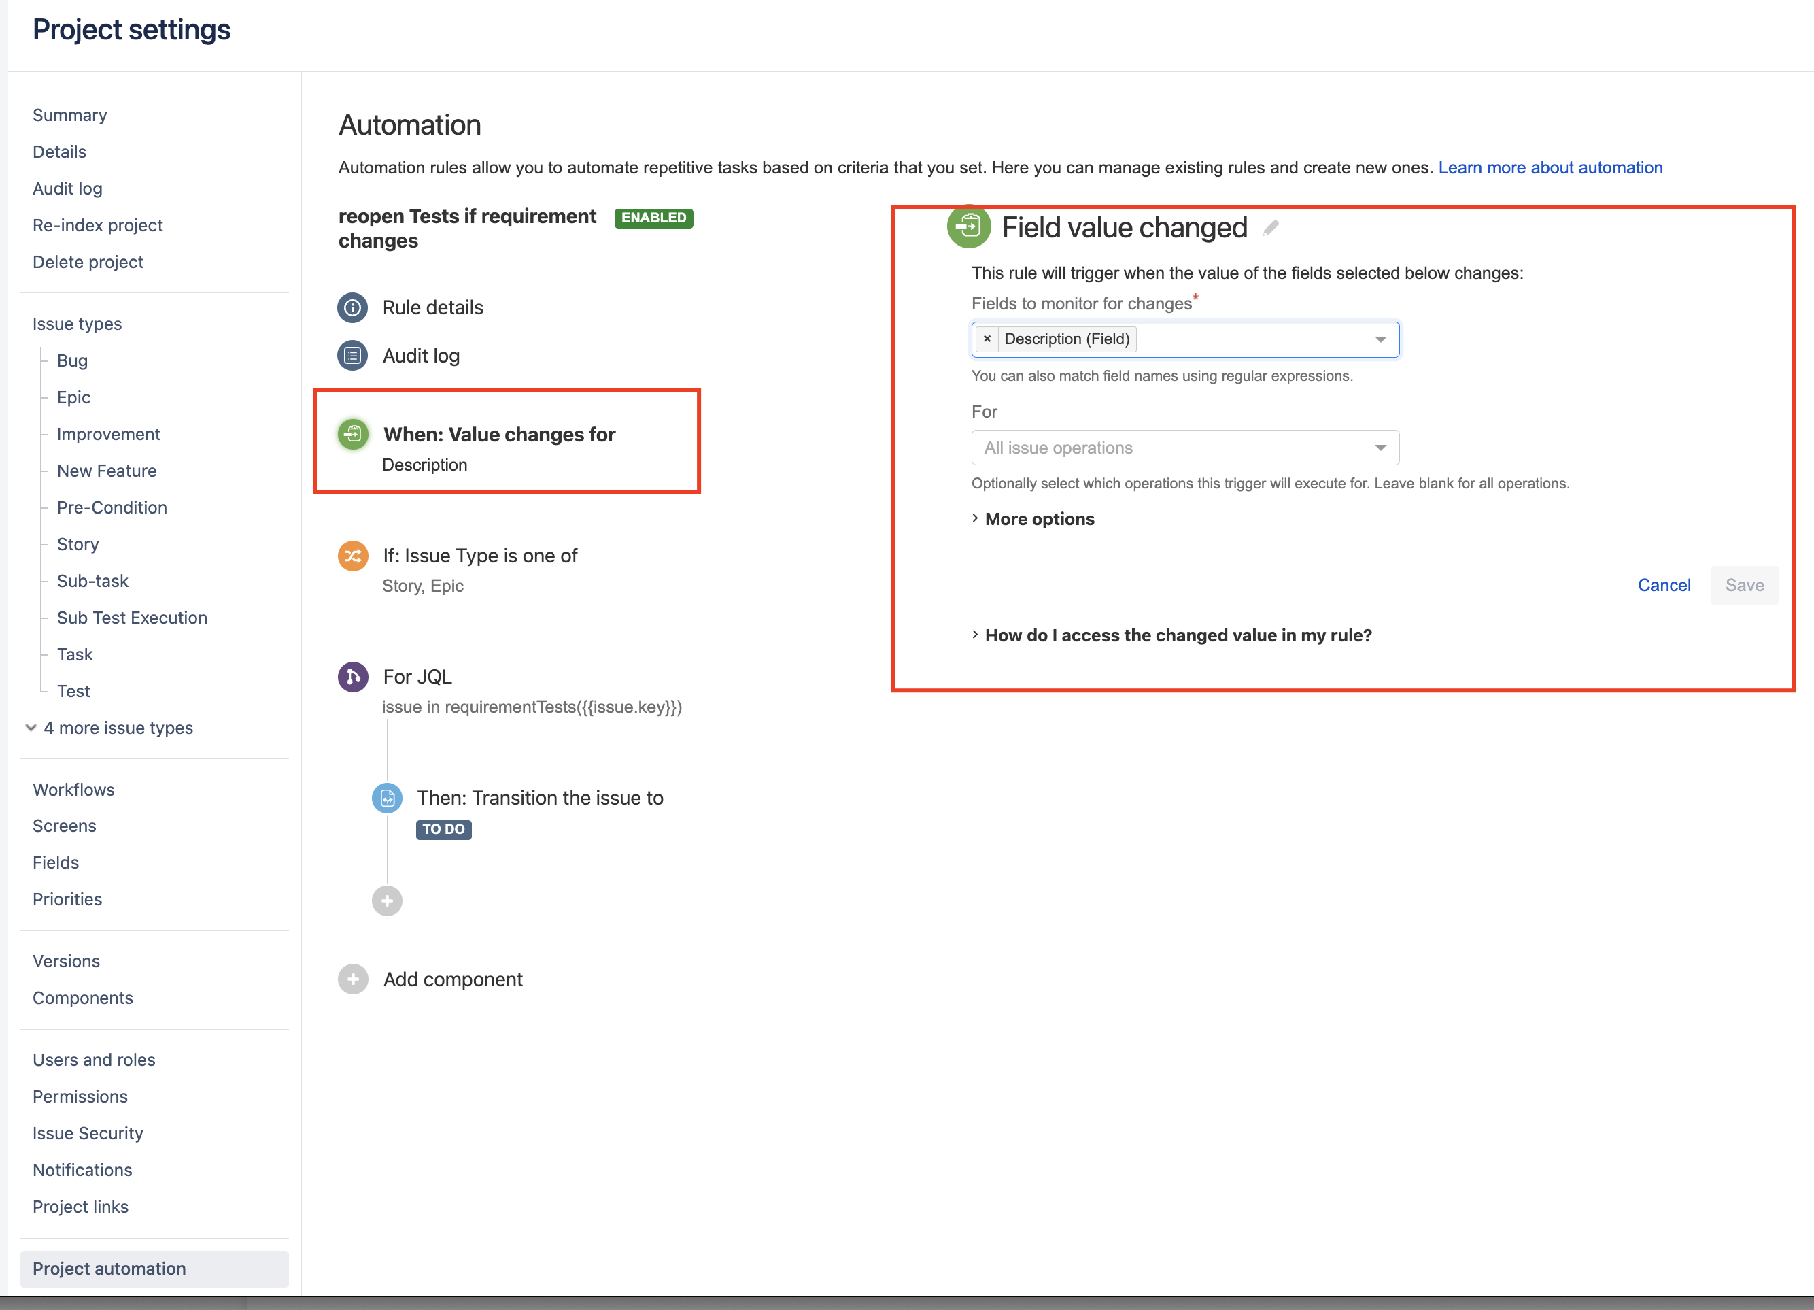Open Workflows settings
The width and height of the screenshot is (1814, 1310).
tap(73, 790)
